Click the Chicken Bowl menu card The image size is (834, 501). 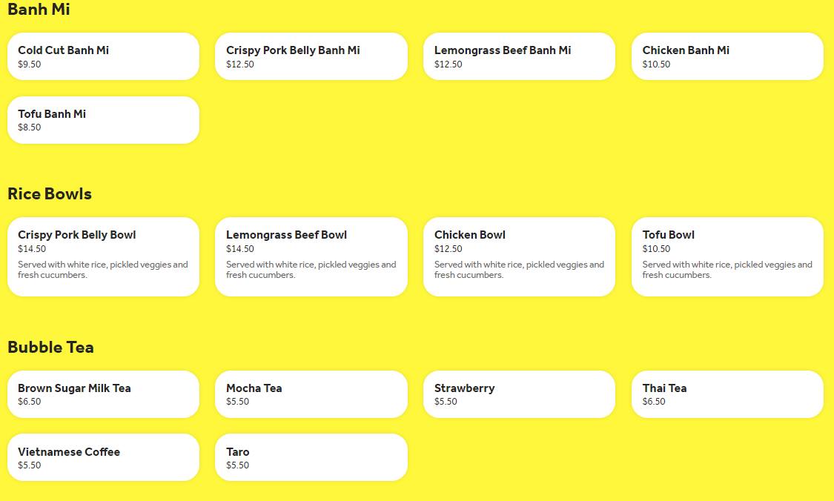tap(519, 256)
